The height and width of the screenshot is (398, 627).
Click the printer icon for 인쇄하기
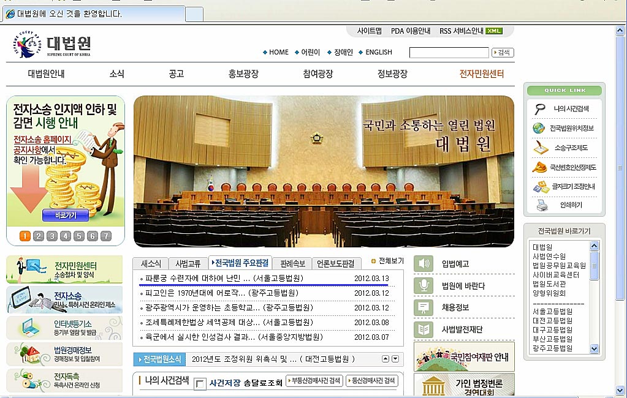click(x=542, y=206)
